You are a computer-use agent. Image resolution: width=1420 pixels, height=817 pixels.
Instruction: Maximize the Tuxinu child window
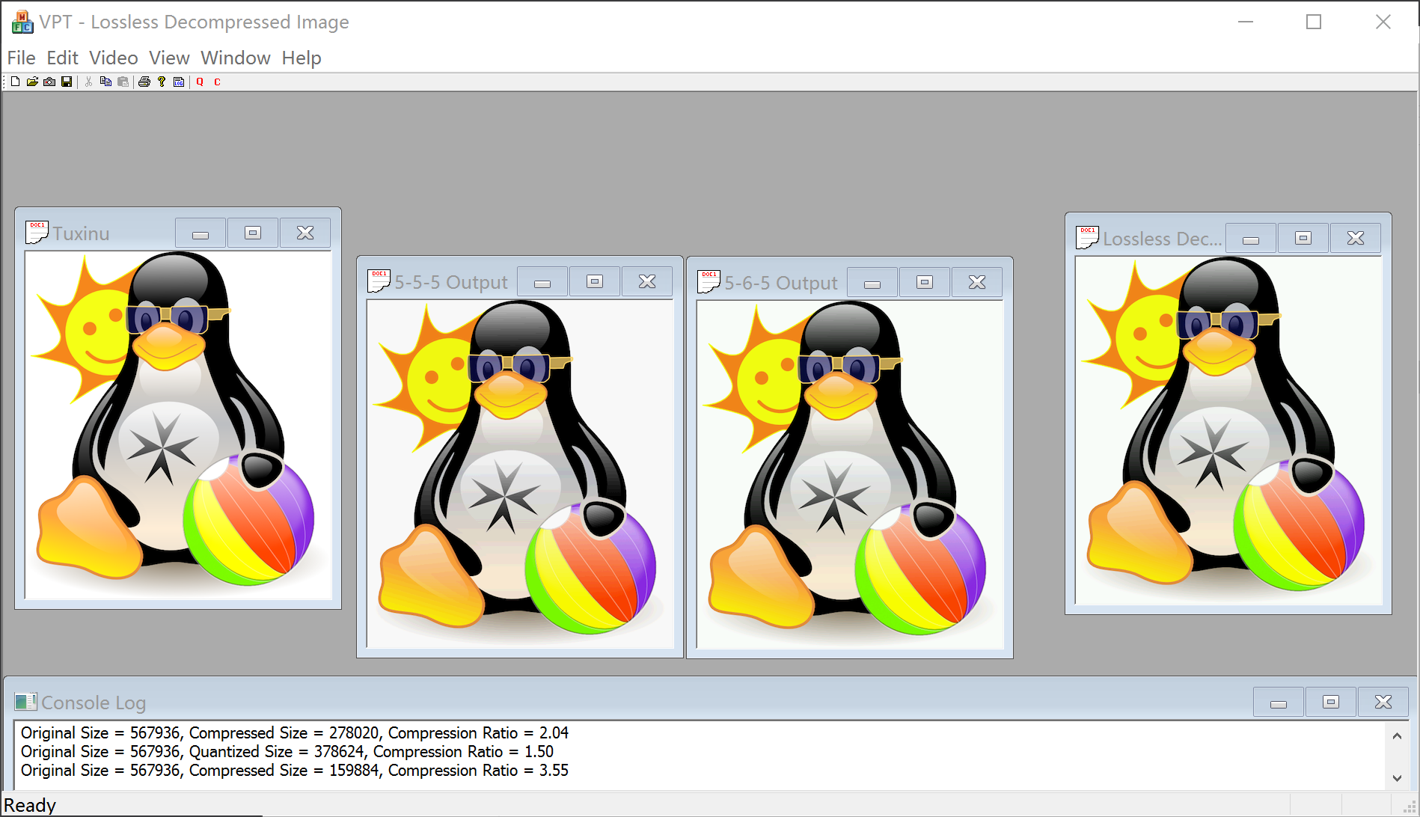[x=253, y=233]
